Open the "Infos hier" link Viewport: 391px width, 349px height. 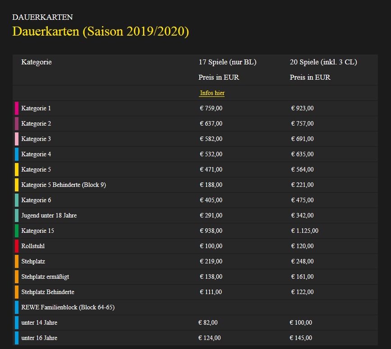[212, 93]
